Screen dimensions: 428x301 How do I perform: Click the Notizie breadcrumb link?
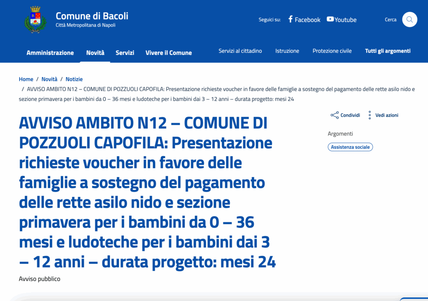pyautogui.click(x=74, y=79)
